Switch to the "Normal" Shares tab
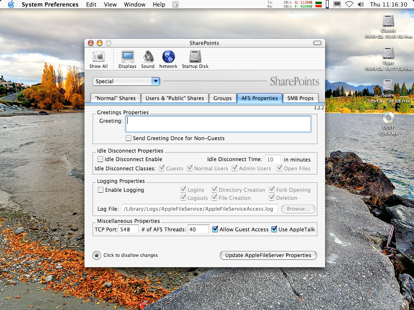The width and height of the screenshot is (414, 310). pos(115,98)
